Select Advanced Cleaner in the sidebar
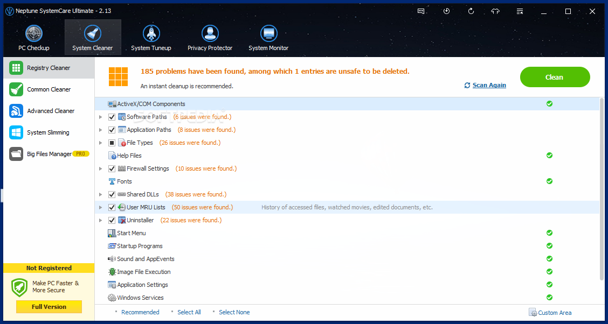 49,111
